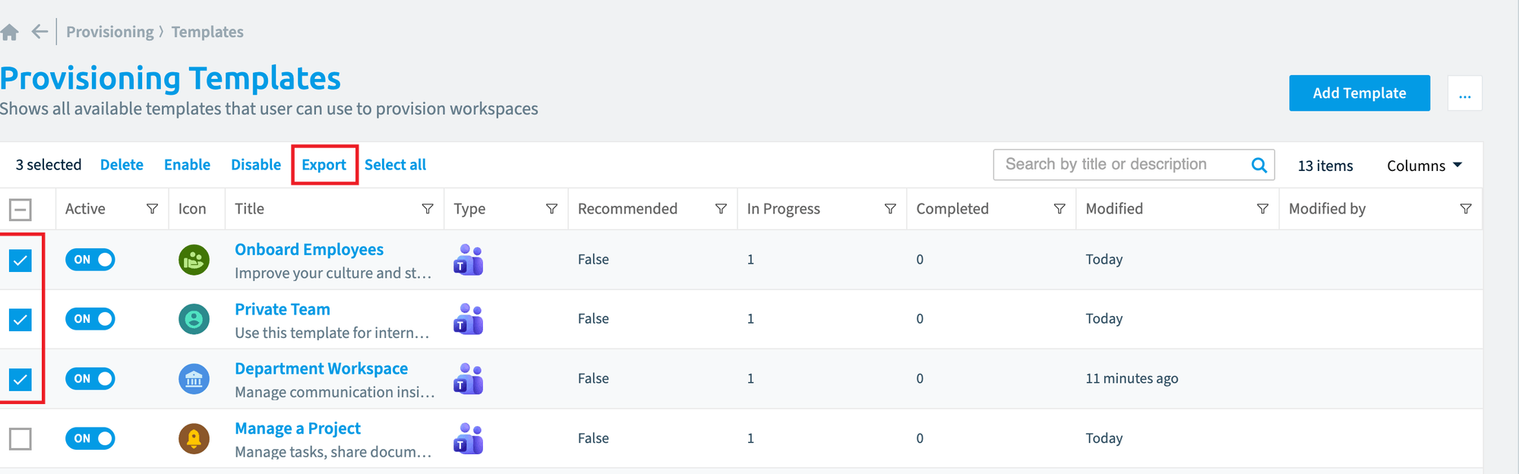Go to the home page icon
The image size is (1519, 474).
tap(9, 32)
